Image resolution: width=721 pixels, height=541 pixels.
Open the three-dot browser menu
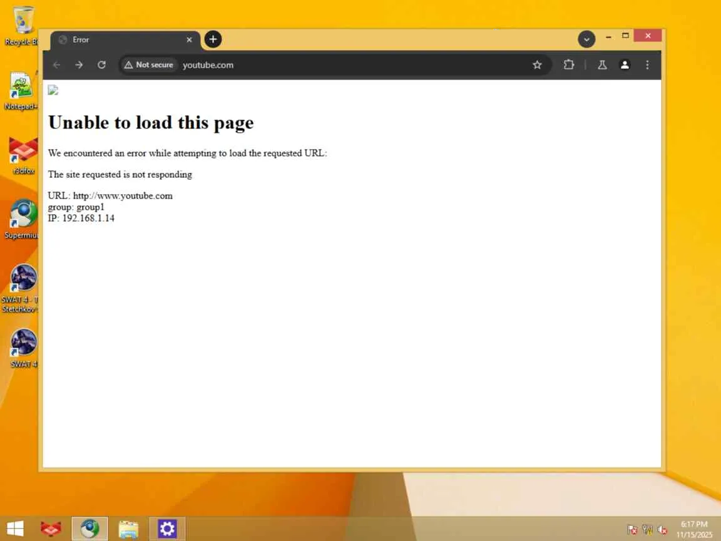[x=647, y=65]
